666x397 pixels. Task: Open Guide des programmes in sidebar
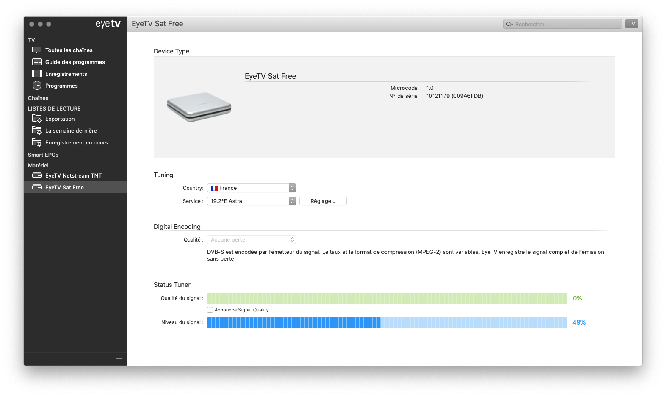(75, 62)
